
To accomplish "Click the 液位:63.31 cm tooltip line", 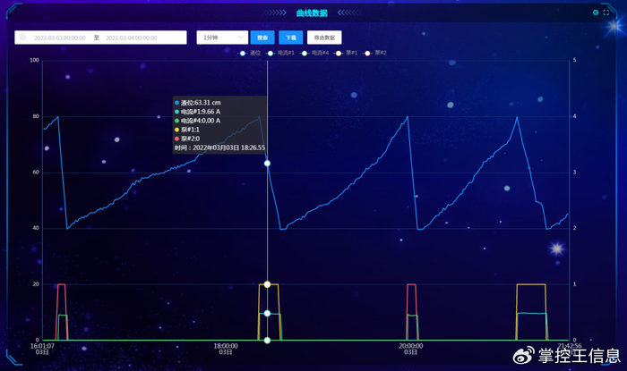I will (x=198, y=103).
